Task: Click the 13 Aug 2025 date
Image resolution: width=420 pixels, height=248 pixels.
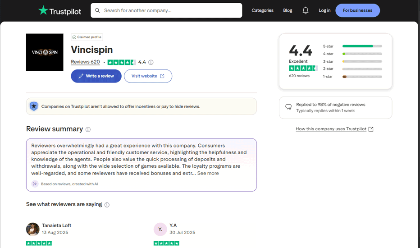Action: click(x=55, y=233)
